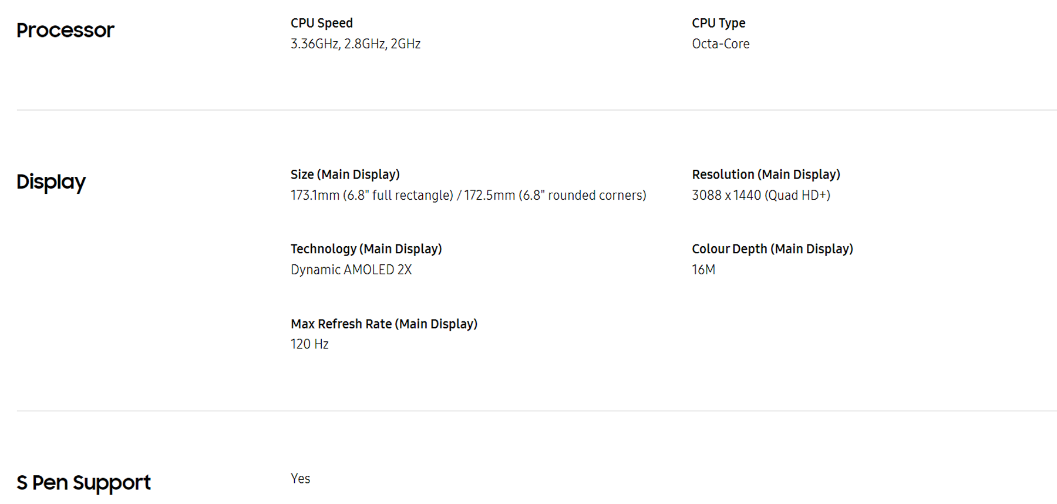Click the Dynamic AMOLED 2X text
The image size is (1057, 504).
tap(351, 270)
